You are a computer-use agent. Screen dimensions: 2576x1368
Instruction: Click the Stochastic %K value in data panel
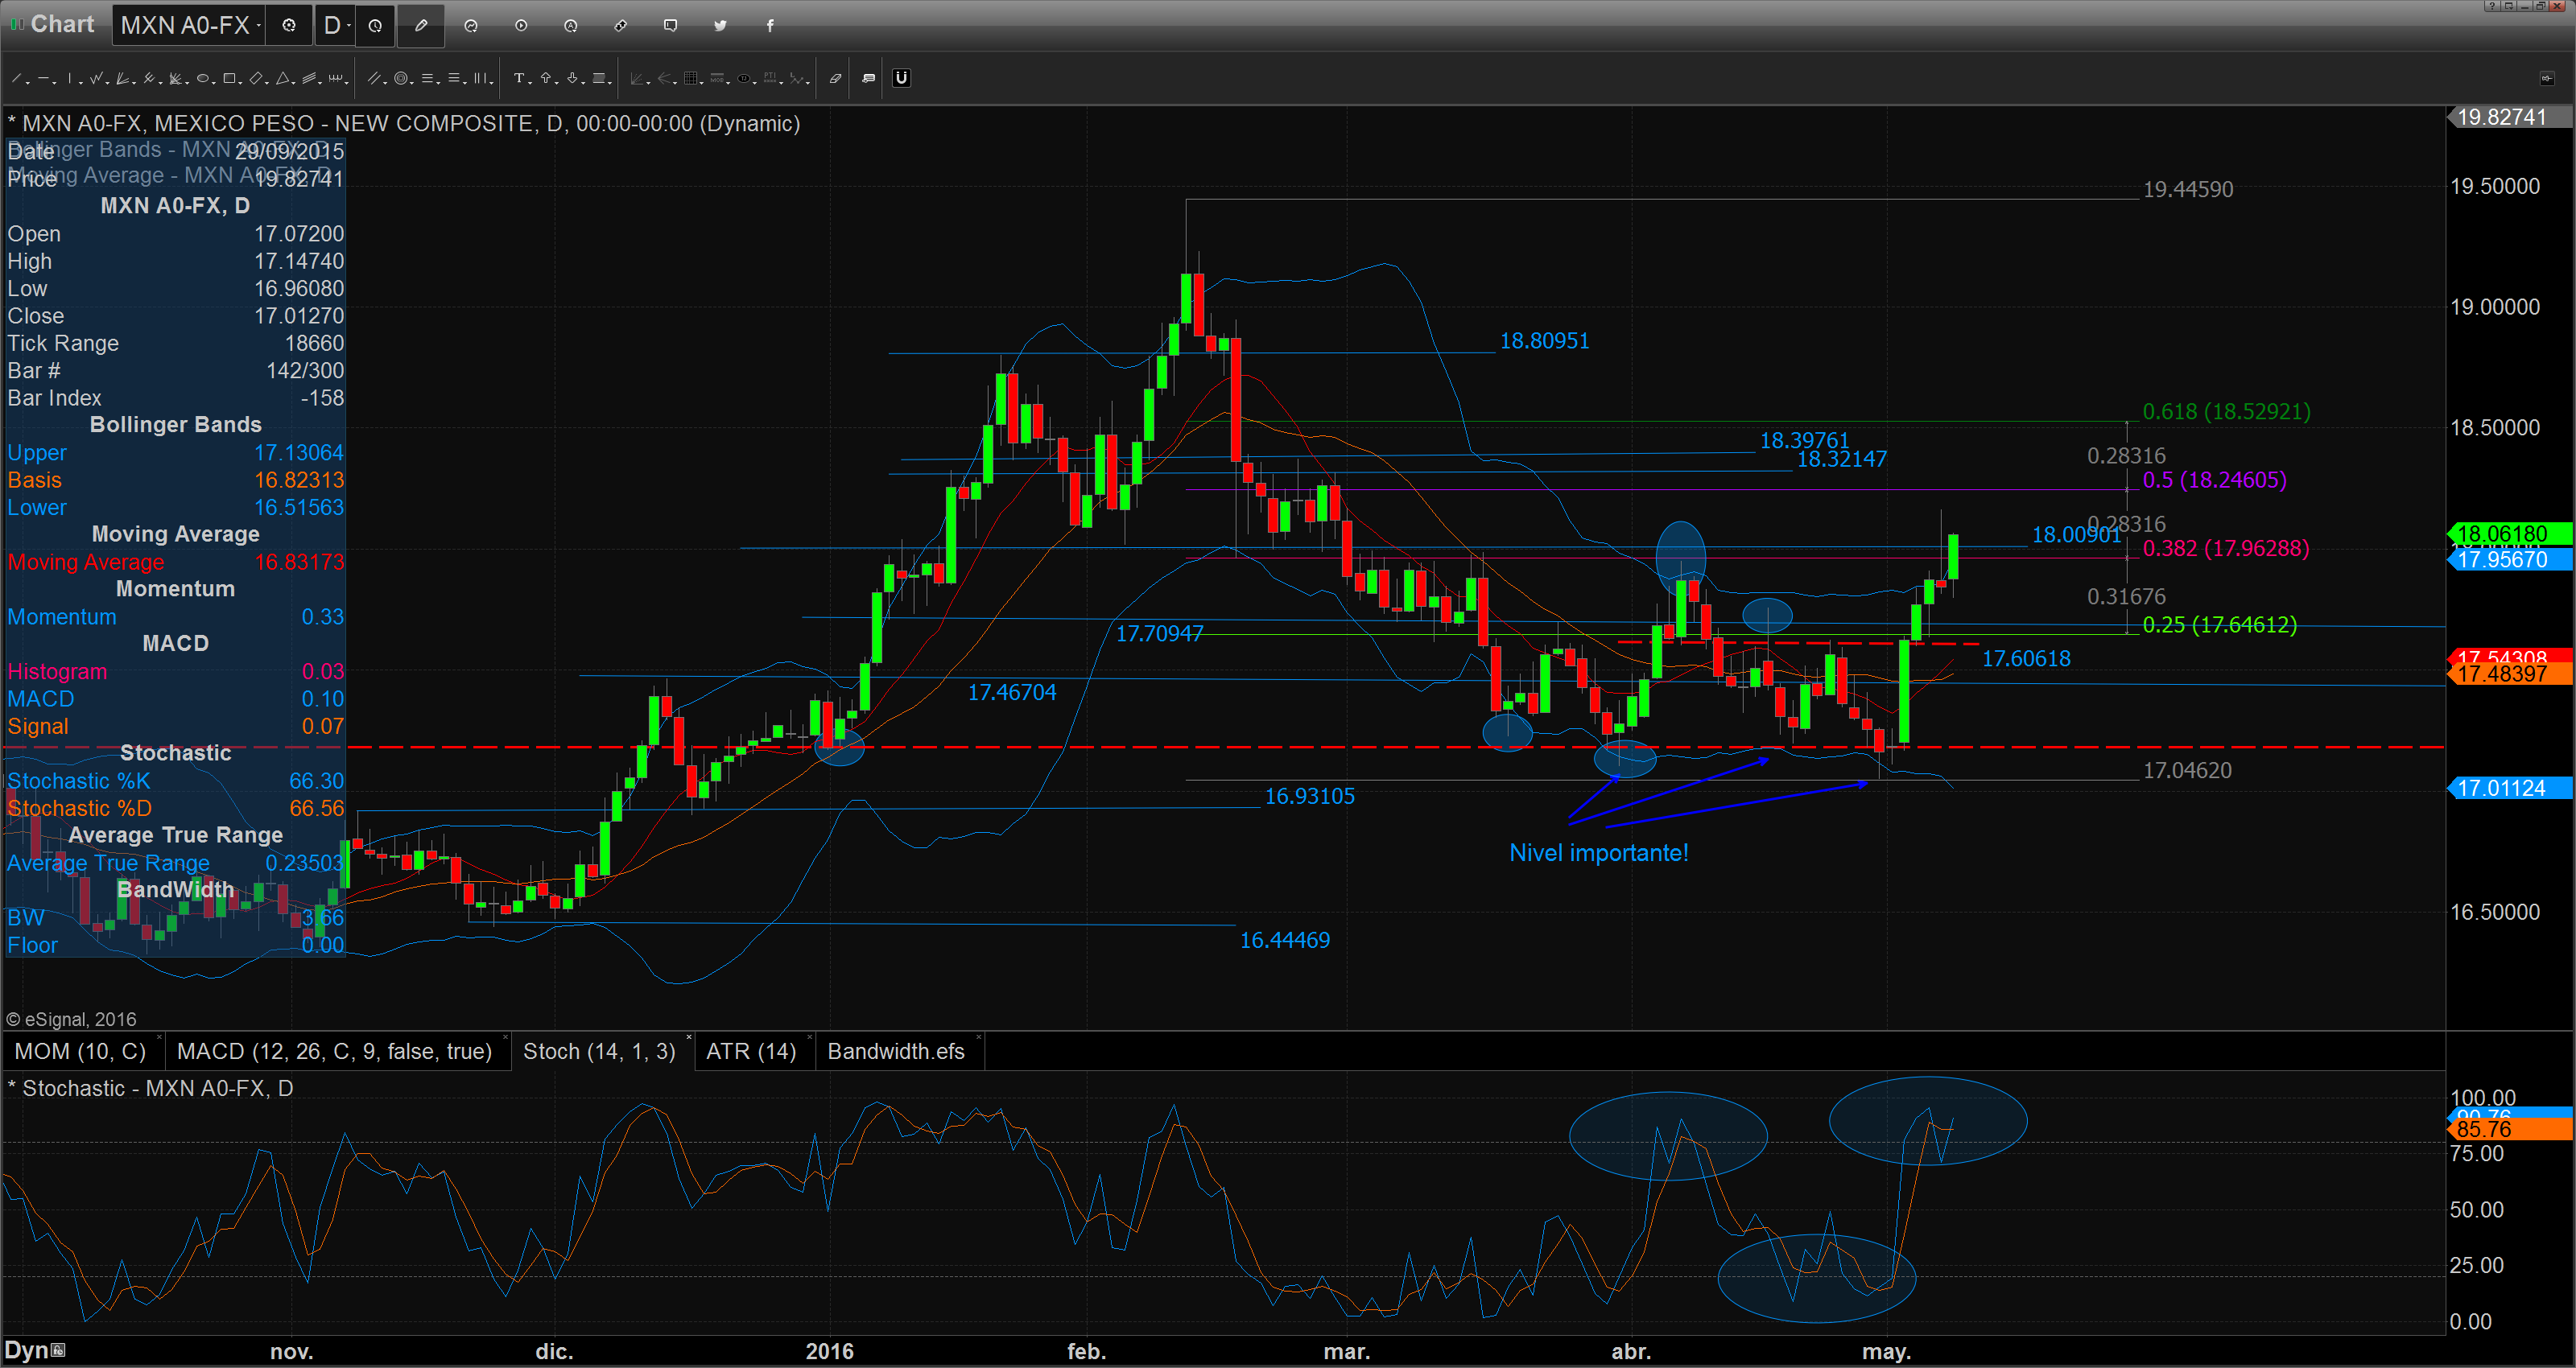316,781
